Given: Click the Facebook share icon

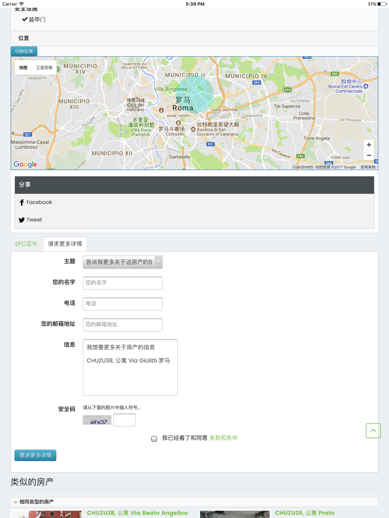Looking at the screenshot, I should (x=22, y=202).
